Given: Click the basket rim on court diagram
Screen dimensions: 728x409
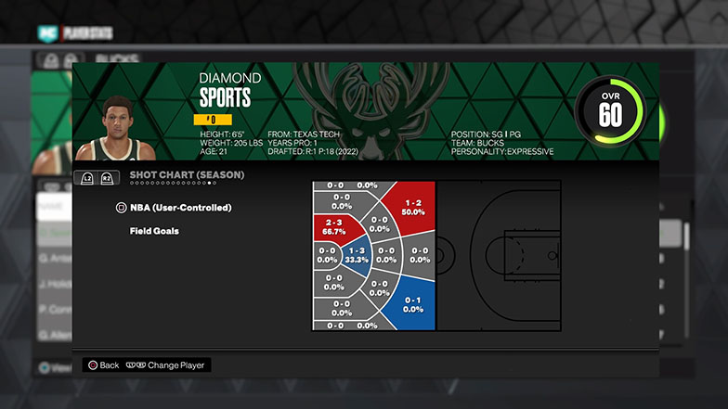Looking at the screenshot, I should pyautogui.click(x=552, y=256).
